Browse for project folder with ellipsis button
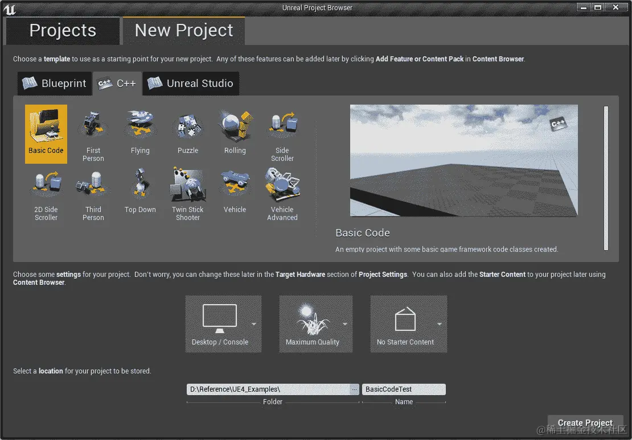This screenshot has height=440, width=632. point(354,389)
